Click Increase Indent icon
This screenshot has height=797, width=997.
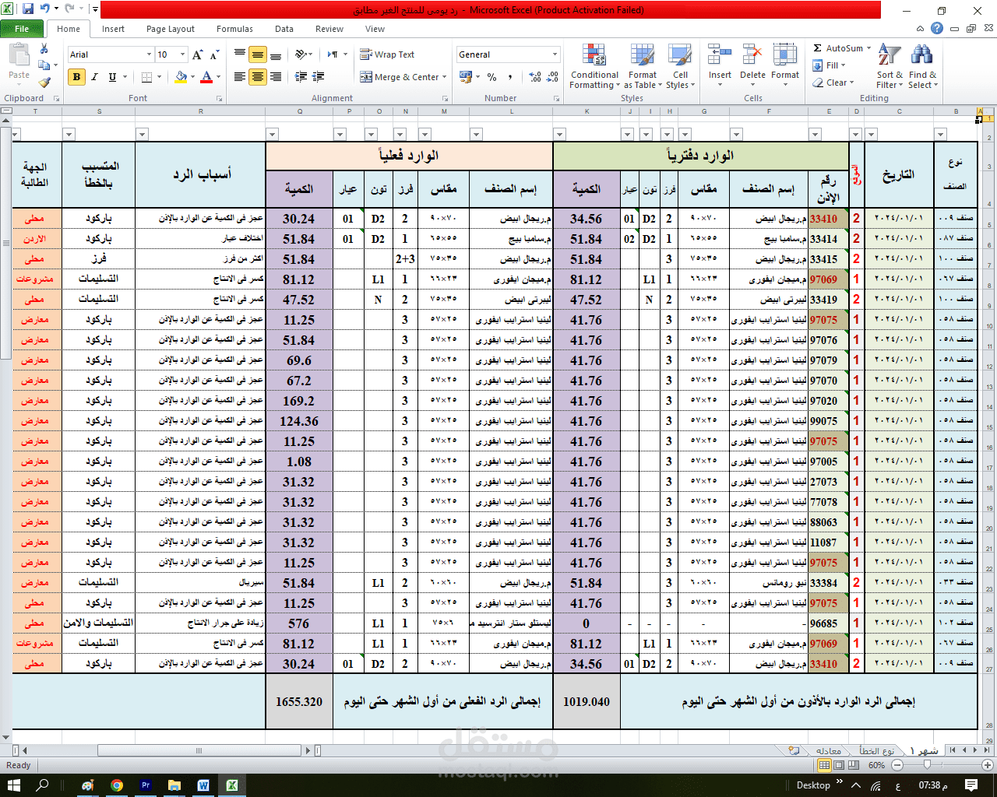tap(318, 77)
